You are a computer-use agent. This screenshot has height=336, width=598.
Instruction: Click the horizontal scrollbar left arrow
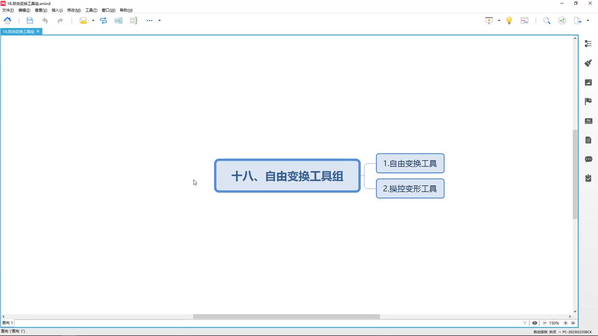click(4, 316)
